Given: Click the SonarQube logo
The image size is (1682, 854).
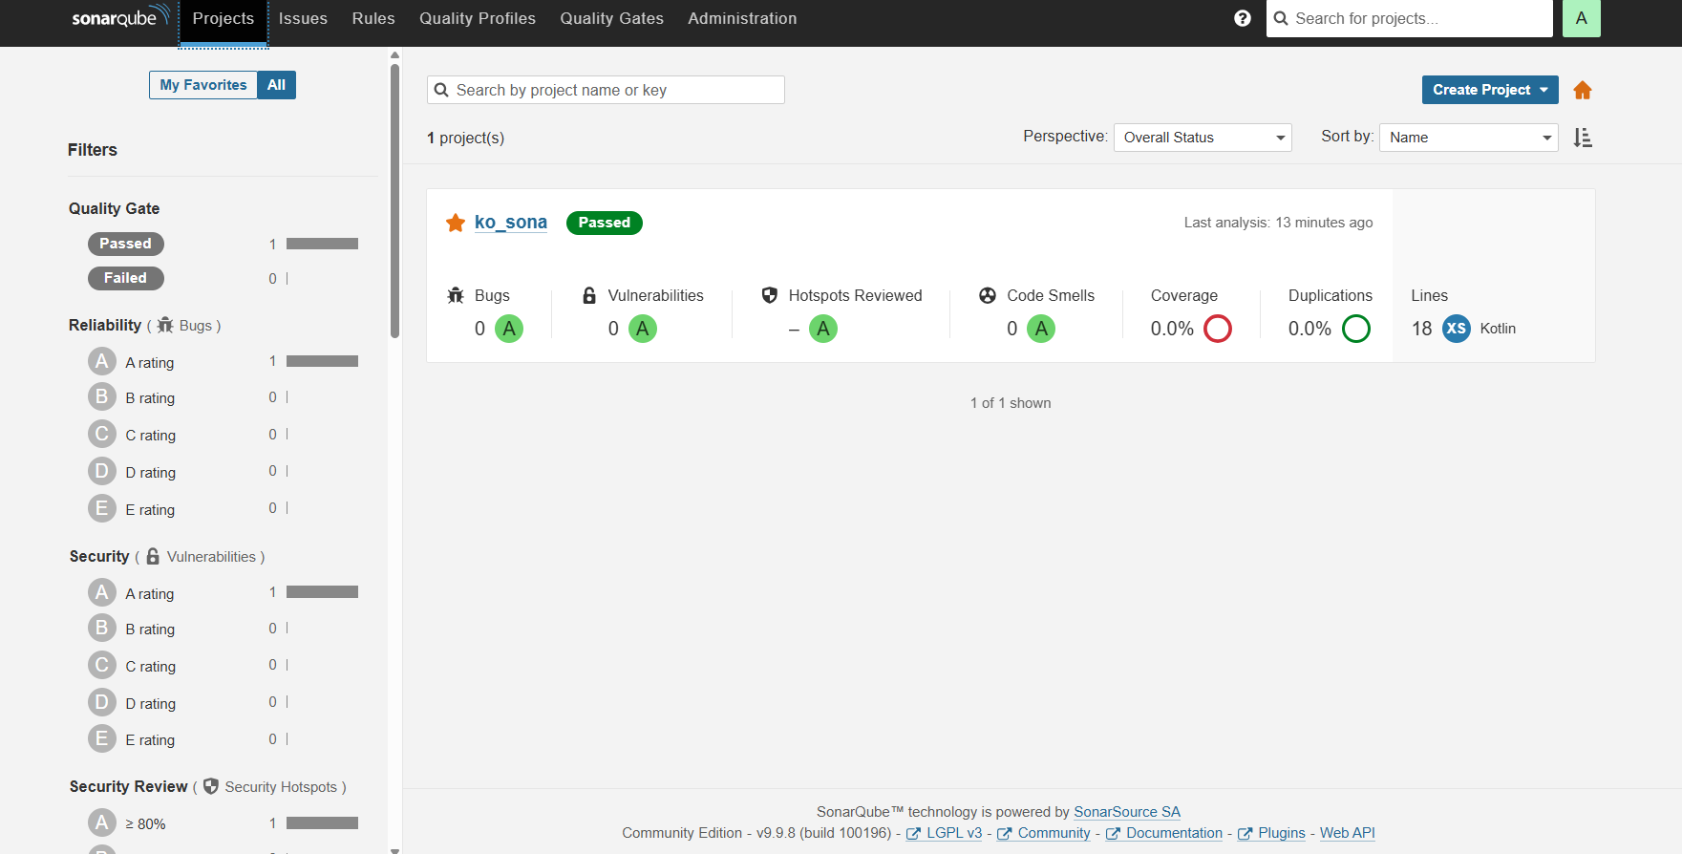Looking at the screenshot, I should (x=121, y=17).
